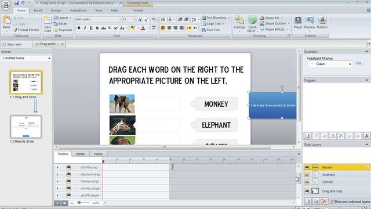Click the Reset slide button
This screenshot has height=209, width=371.
(60, 24)
